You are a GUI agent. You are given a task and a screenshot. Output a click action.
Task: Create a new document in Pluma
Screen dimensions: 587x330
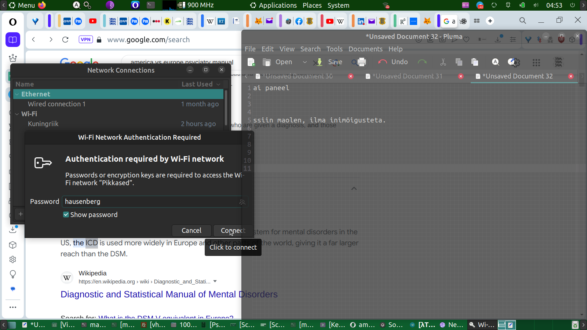coord(251,62)
